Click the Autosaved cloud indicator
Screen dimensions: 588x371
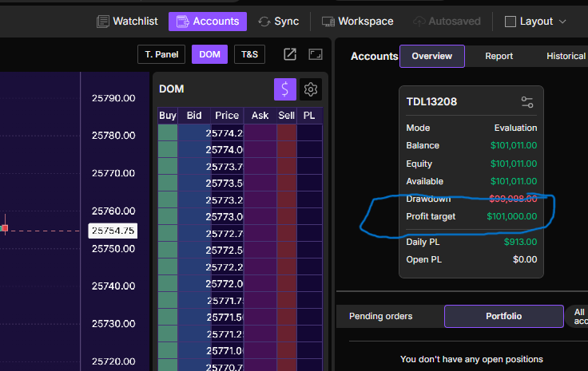pyautogui.click(x=447, y=22)
